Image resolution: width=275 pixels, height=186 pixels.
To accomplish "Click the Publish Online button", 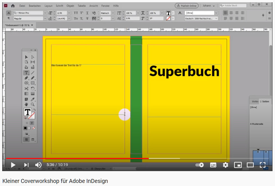I will click(187, 5).
